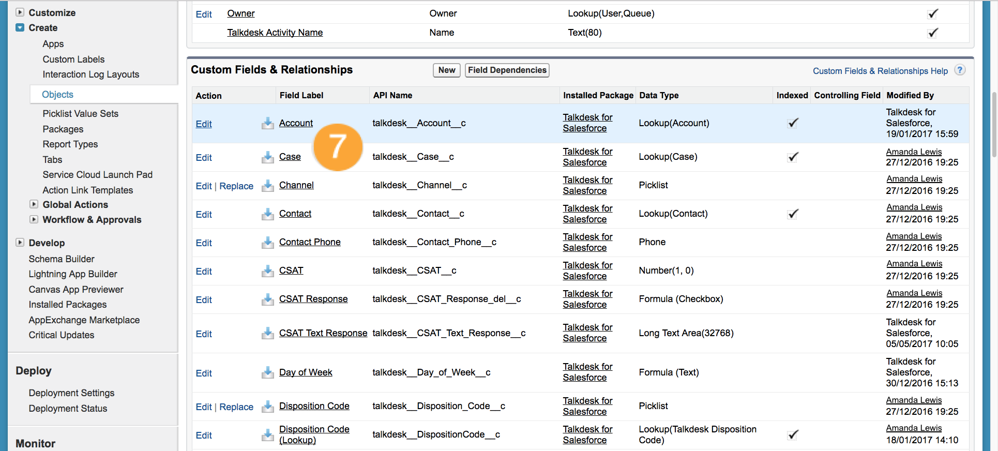Open the CSAT Text Response field
The image size is (998, 451).
[323, 333]
